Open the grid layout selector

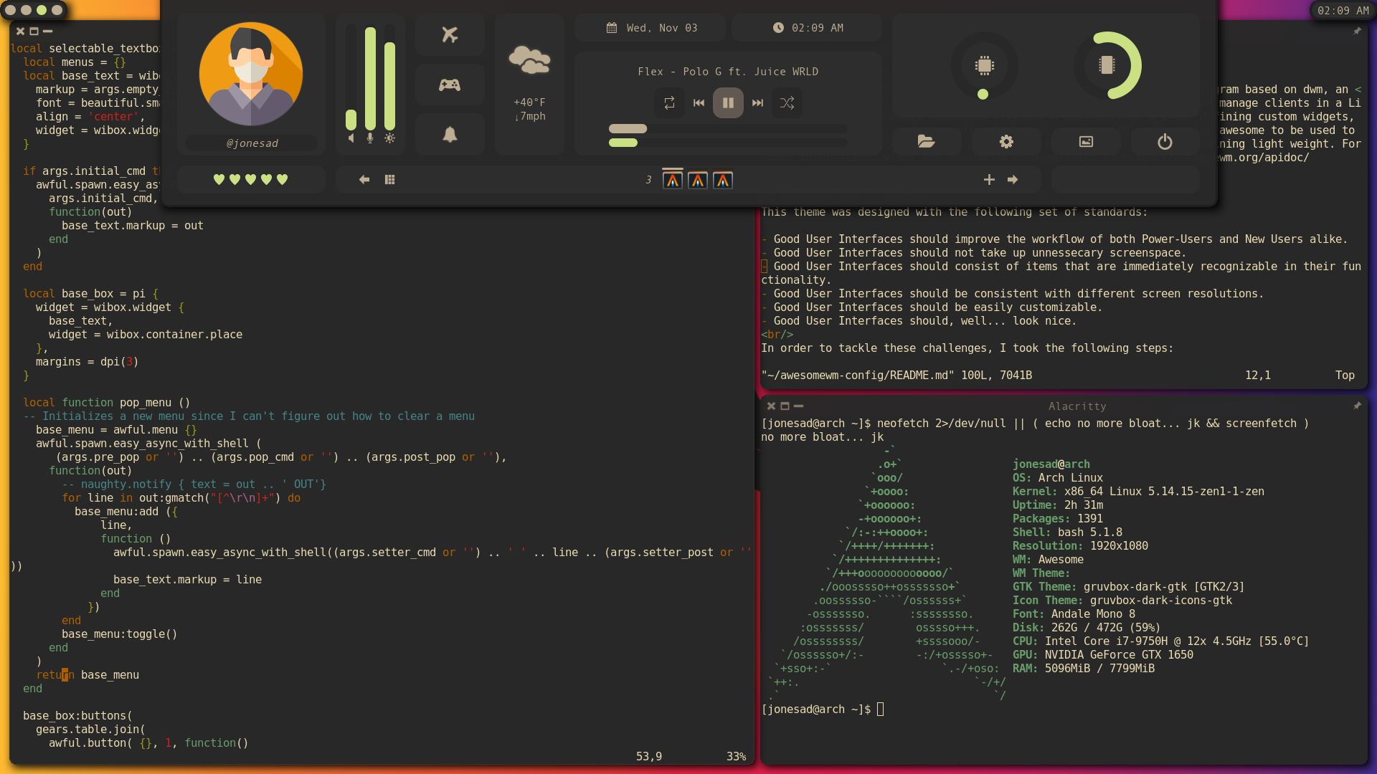pyautogui.click(x=390, y=180)
